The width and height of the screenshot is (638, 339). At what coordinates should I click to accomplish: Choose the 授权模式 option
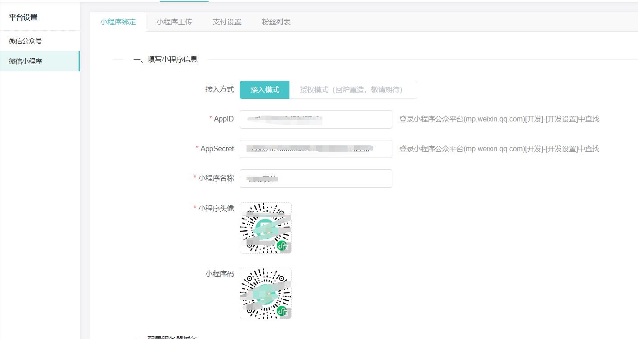click(x=353, y=89)
